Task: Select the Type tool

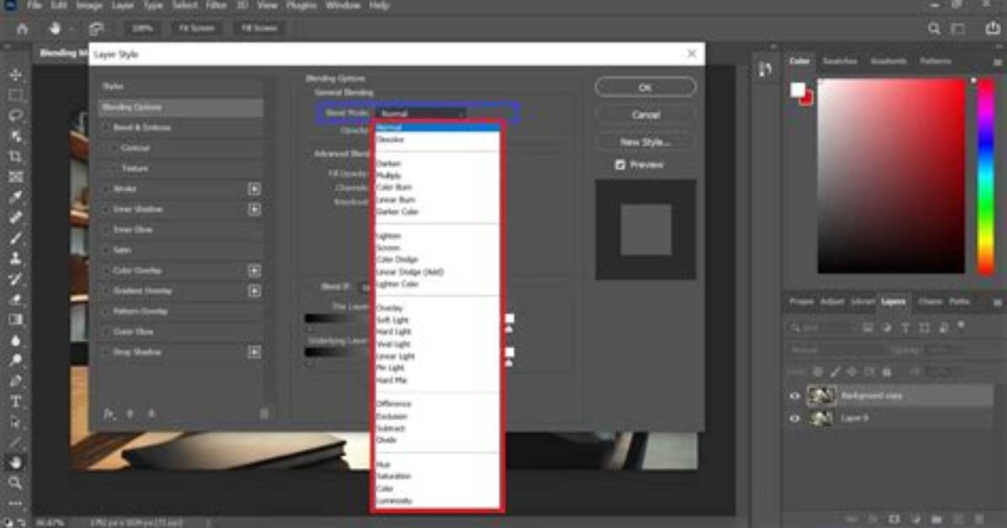Action: click(15, 402)
